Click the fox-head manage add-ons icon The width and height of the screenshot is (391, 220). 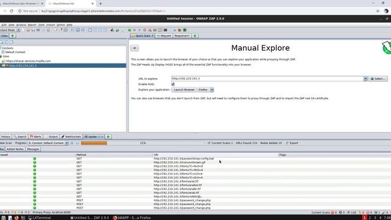179,30
